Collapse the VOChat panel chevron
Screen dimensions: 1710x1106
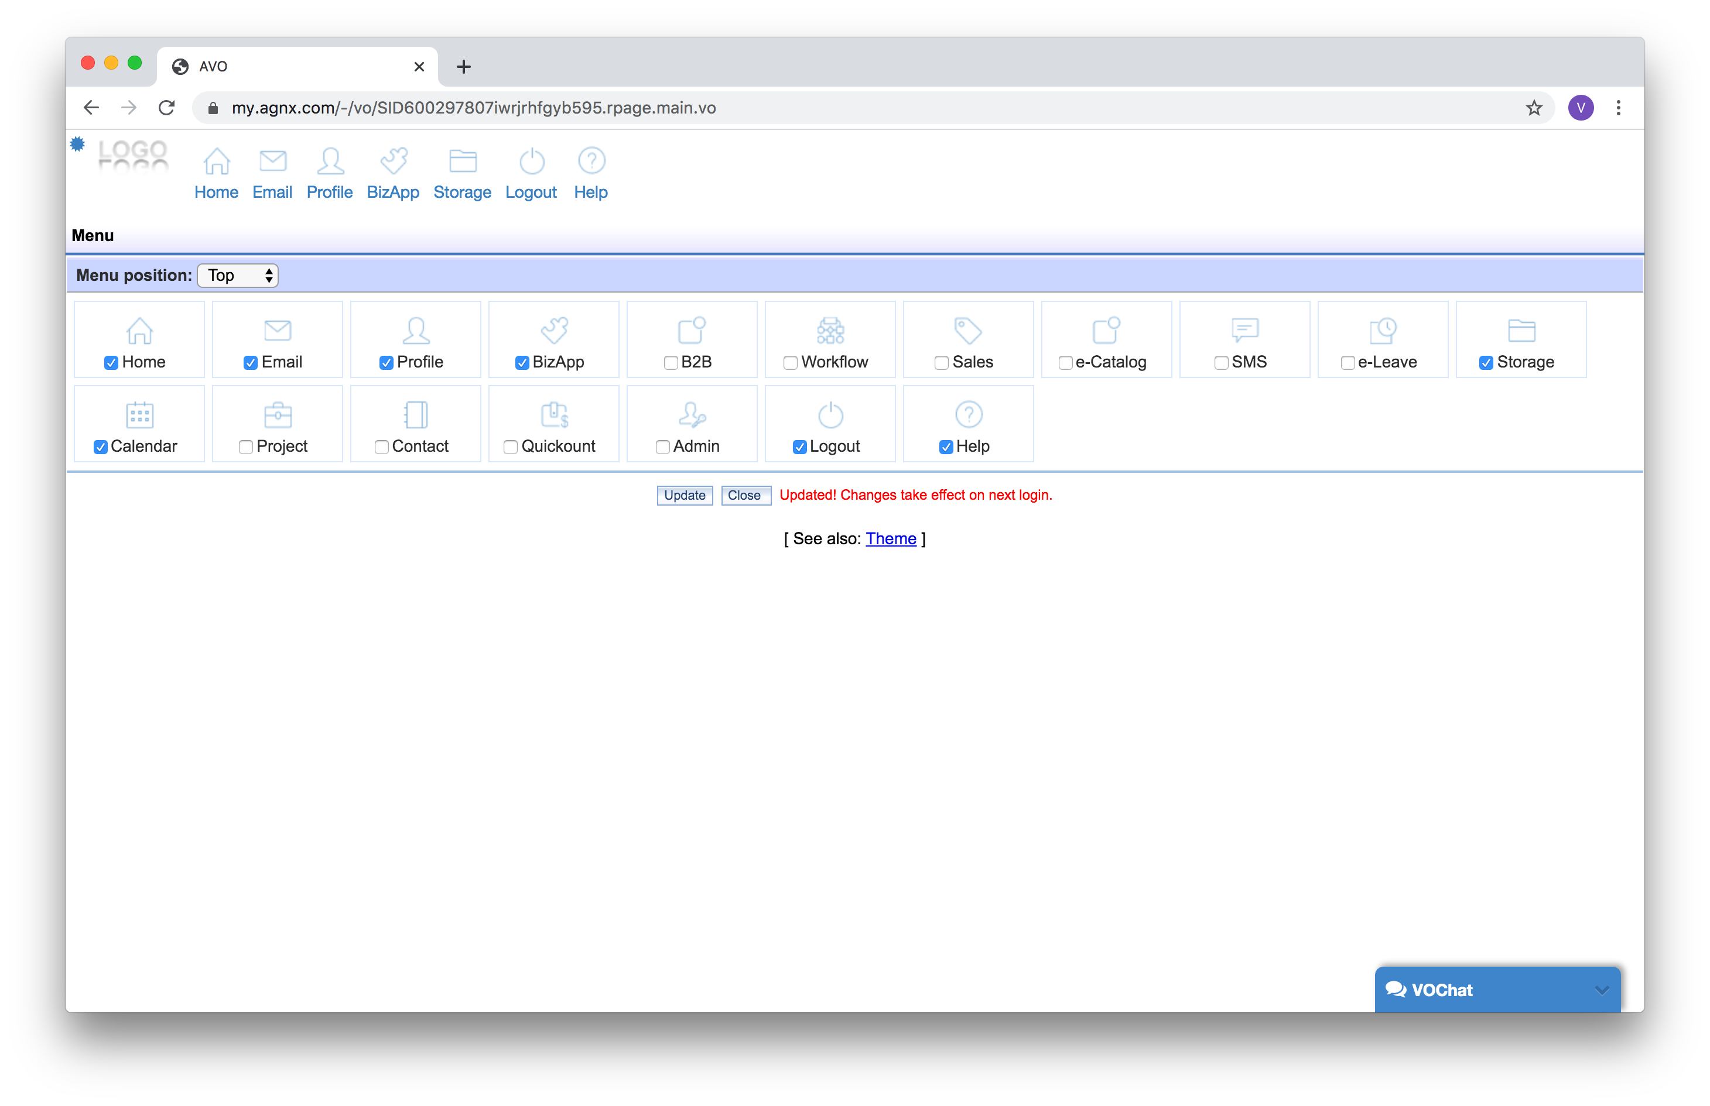click(1602, 990)
